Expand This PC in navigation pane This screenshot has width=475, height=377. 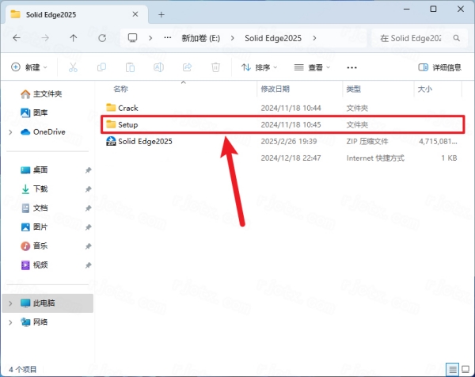(9, 303)
